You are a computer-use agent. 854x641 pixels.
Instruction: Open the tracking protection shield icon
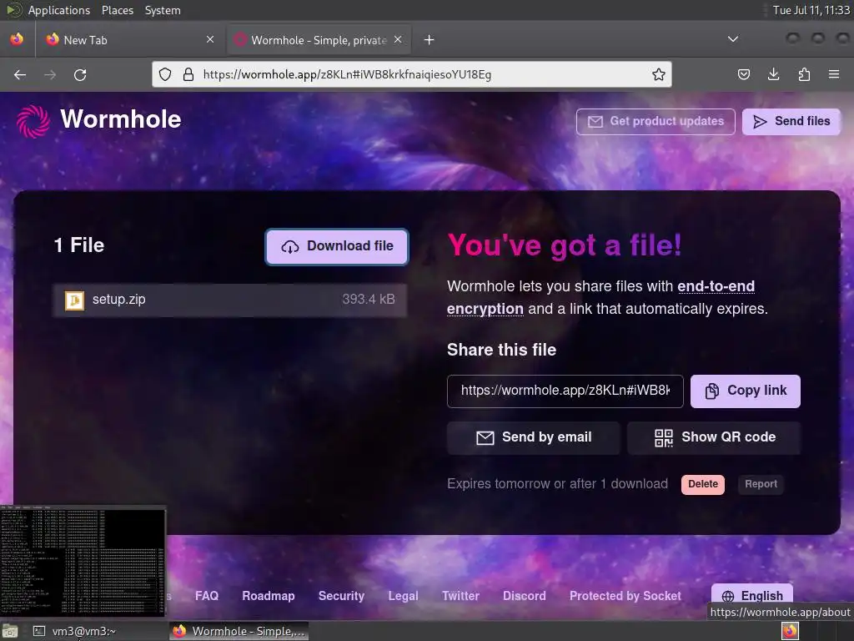165,74
